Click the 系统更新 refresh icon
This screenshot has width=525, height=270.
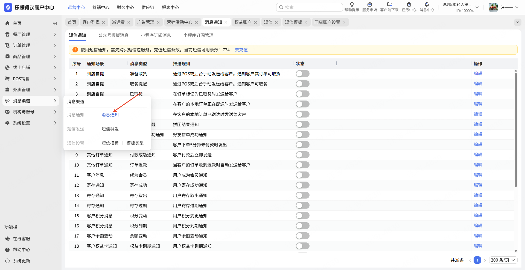(x=7, y=261)
